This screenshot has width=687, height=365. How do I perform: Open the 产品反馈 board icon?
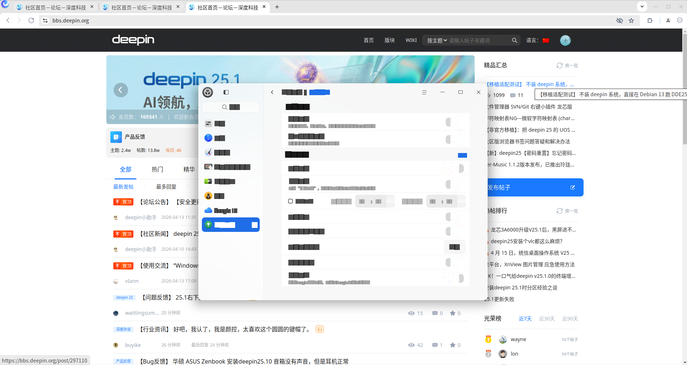tap(116, 137)
